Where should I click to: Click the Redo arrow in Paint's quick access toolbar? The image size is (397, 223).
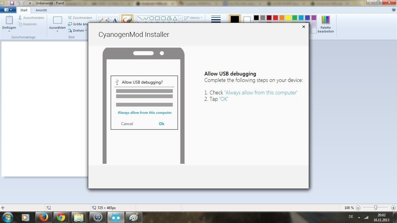[24, 3]
